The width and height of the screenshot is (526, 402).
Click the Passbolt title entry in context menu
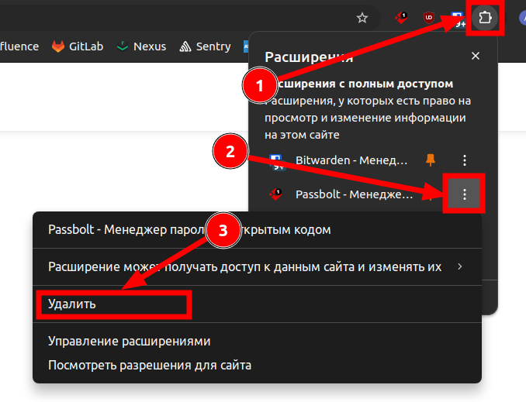(x=124, y=229)
